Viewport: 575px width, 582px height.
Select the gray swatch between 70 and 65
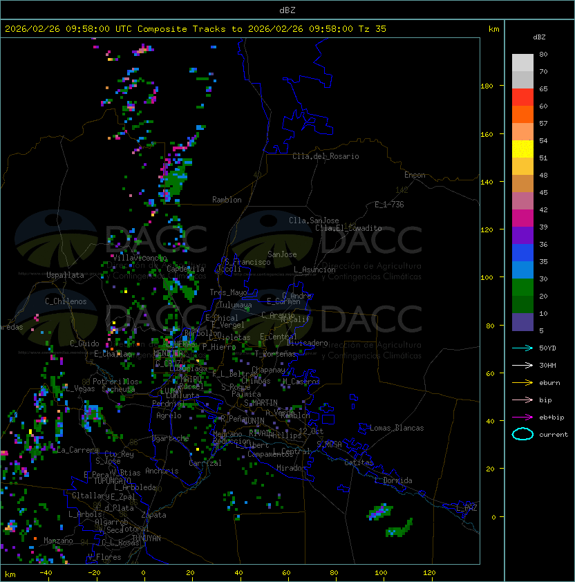tap(522, 79)
